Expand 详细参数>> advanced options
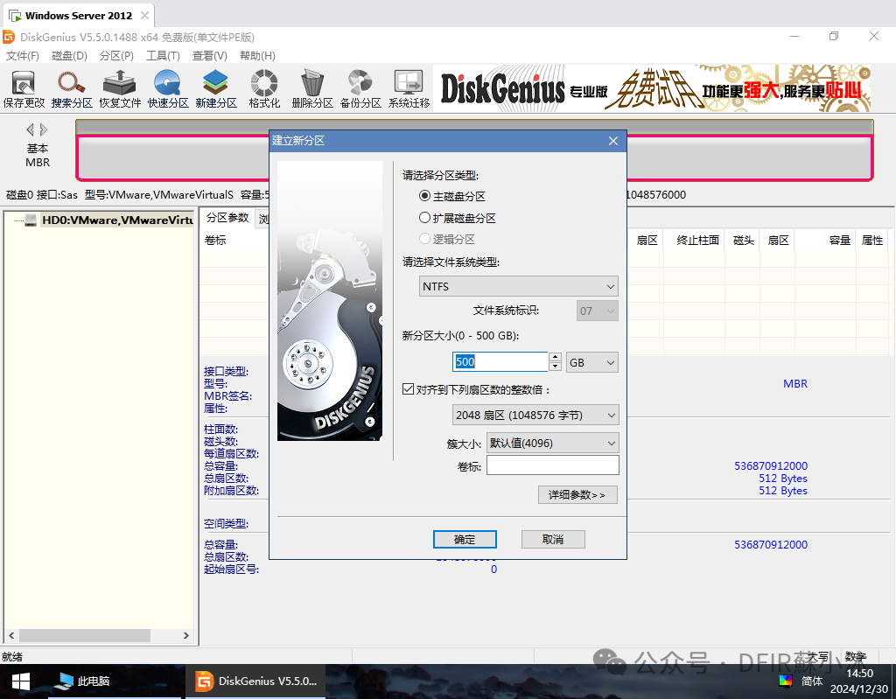The height and width of the screenshot is (699, 896). [577, 495]
